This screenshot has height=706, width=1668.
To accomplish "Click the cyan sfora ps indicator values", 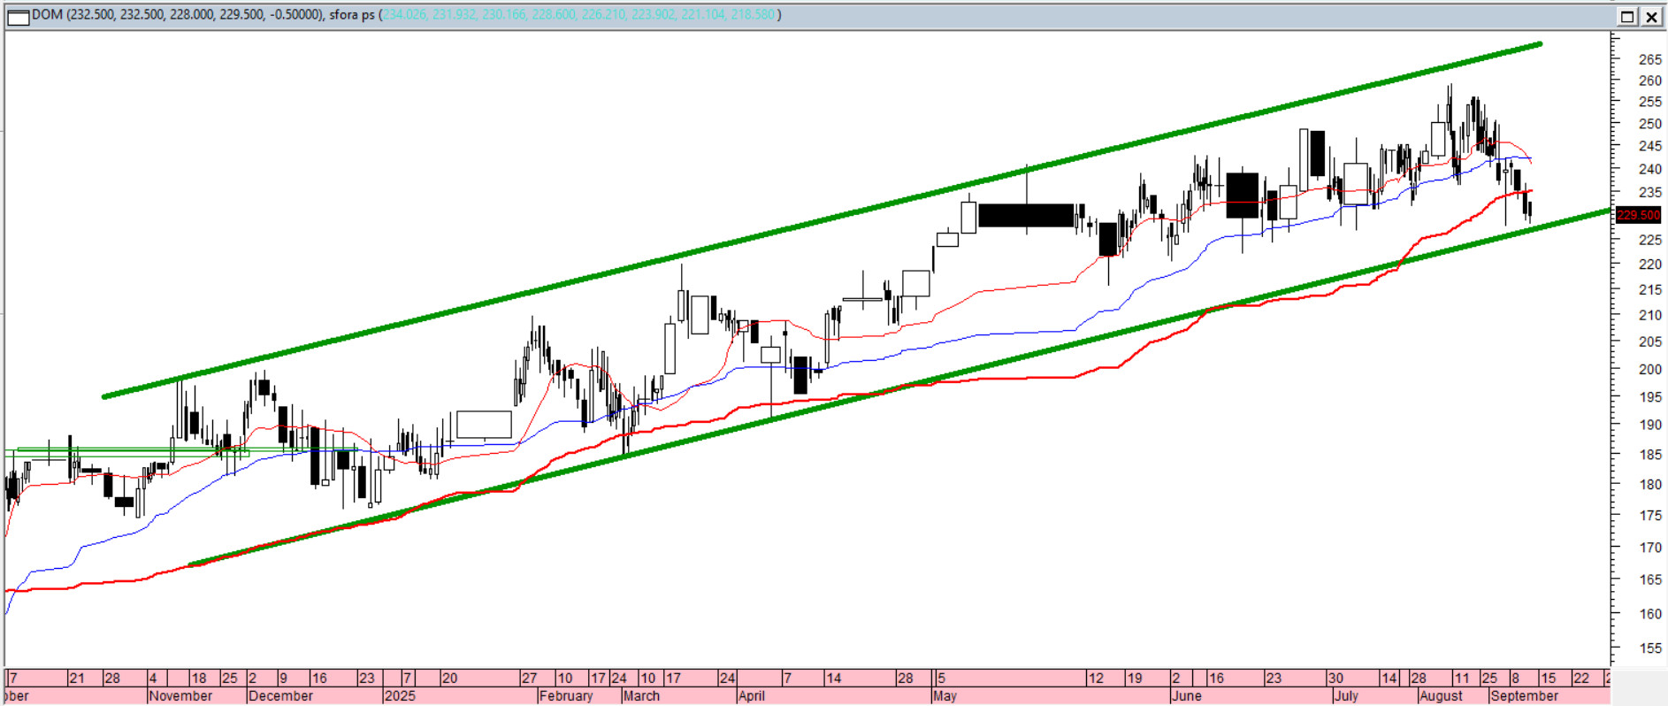I will (x=579, y=15).
